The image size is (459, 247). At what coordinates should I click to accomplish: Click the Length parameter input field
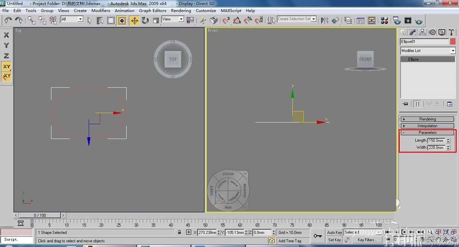pyautogui.click(x=436, y=140)
